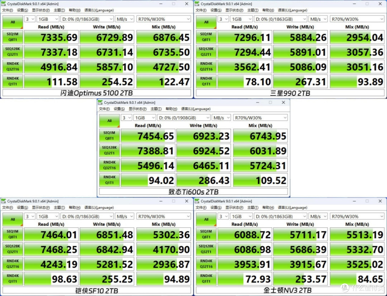The width and height of the screenshot is (387, 296).
Task: Click the 7335.69 read result
Action: point(51,37)
